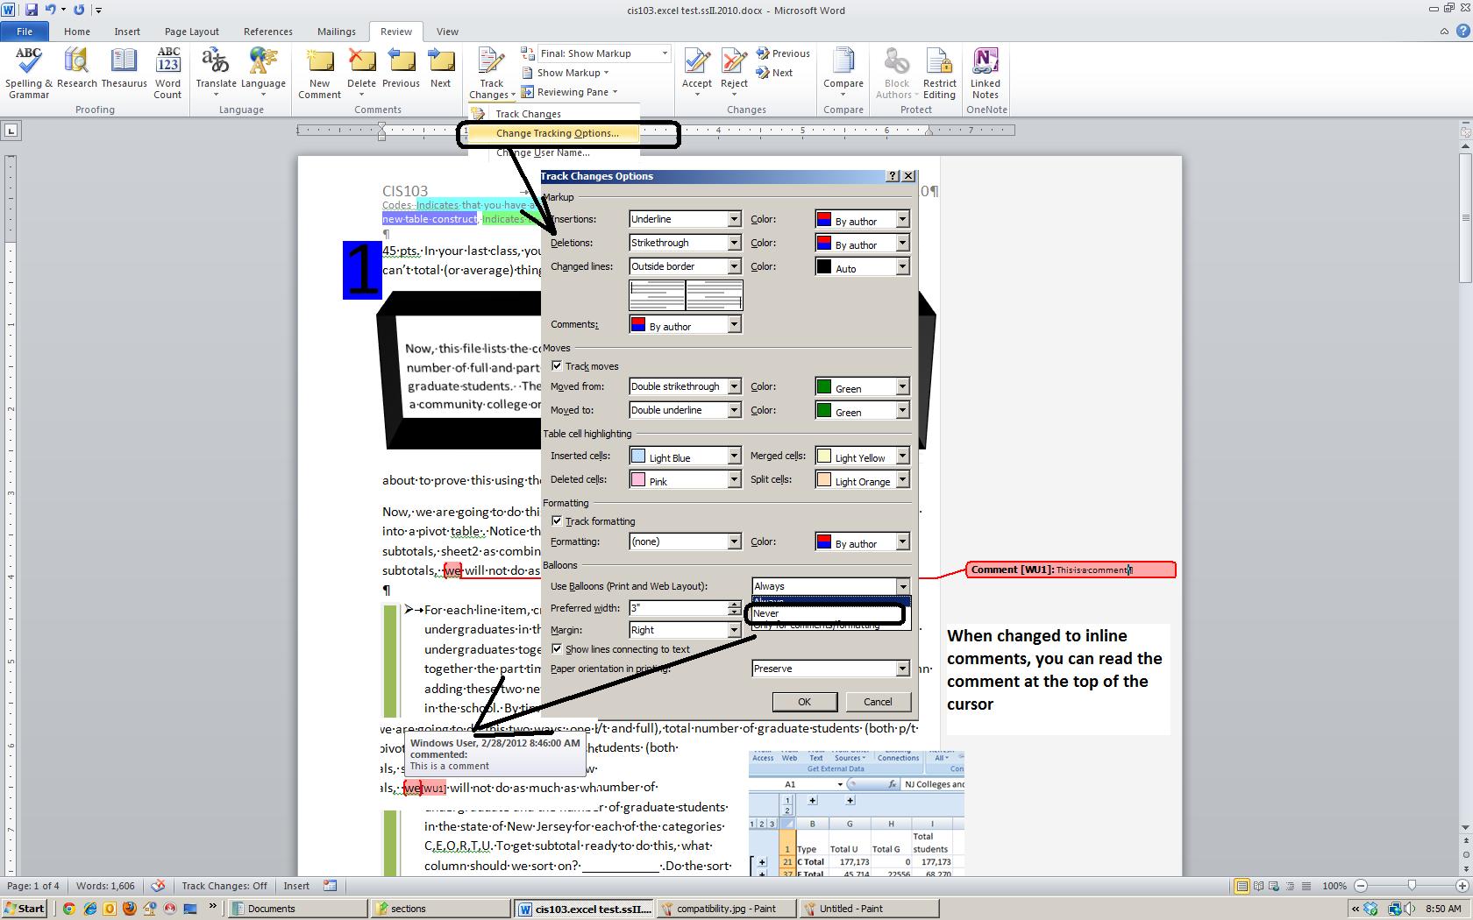Switch to the View tab
This screenshot has width=1473, height=920.
pos(447,32)
